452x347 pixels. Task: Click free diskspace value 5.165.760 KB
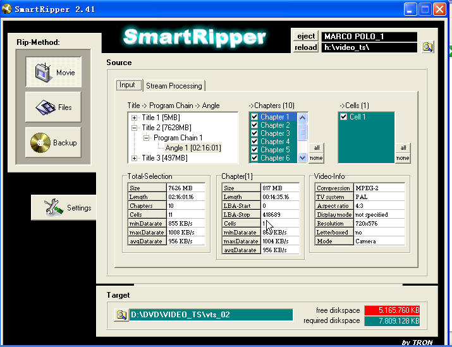tap(392, 310)
